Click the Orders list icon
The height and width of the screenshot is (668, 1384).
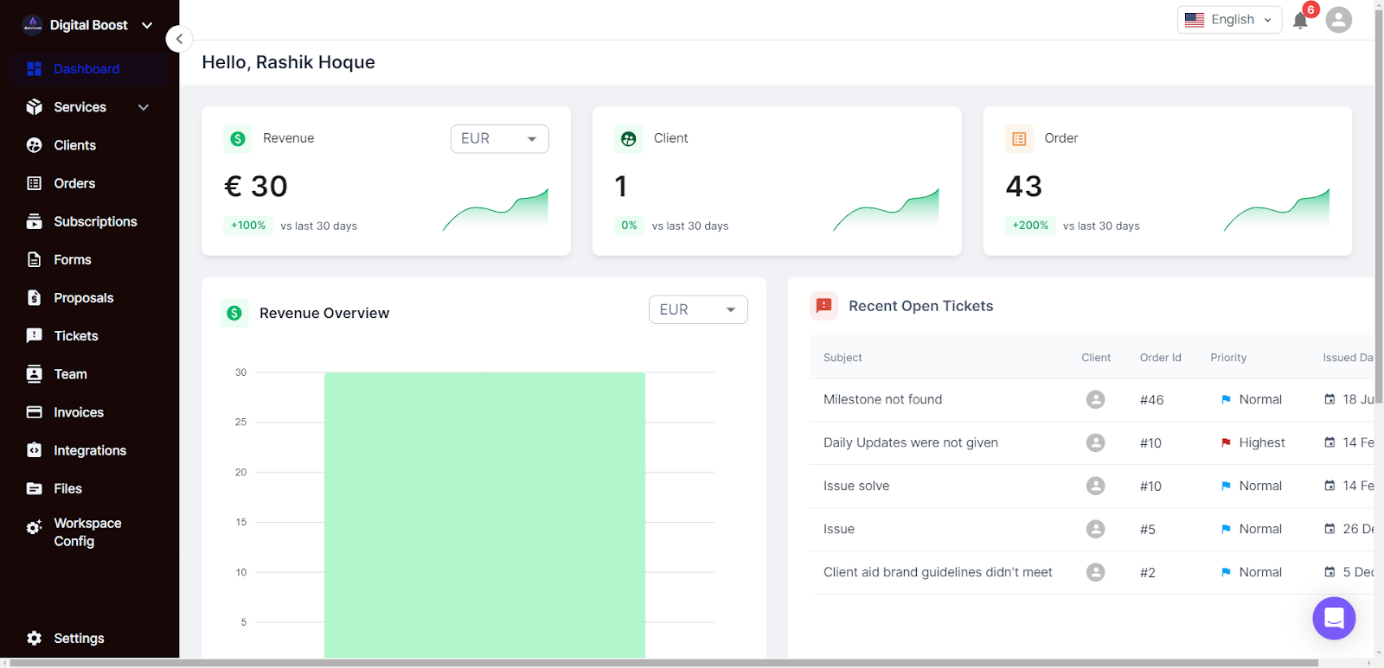(x=35, y=183)
